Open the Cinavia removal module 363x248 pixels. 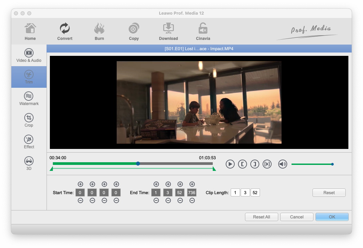(203, 32)
